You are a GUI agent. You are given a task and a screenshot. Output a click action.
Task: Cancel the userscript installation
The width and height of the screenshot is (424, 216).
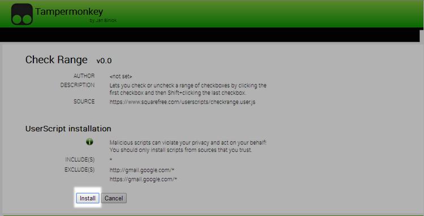tap(114, 198)
